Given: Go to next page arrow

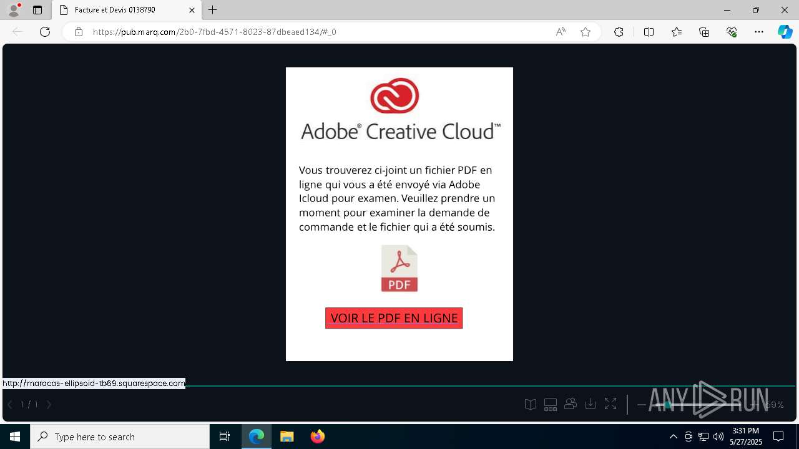Looking at the screenshot, I should click(49, 405).
